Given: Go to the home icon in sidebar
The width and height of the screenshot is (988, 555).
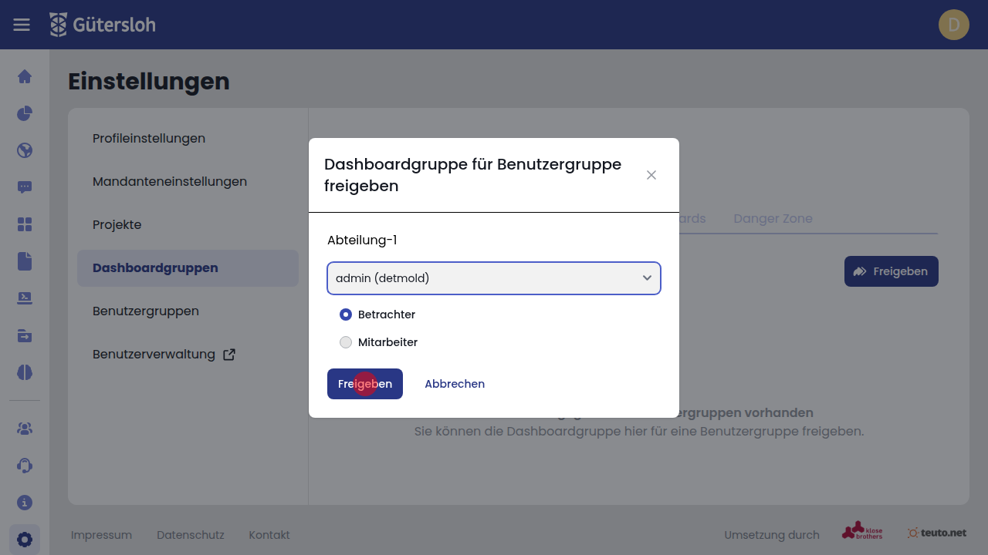Looking at the screenshot, I should 25,76.
